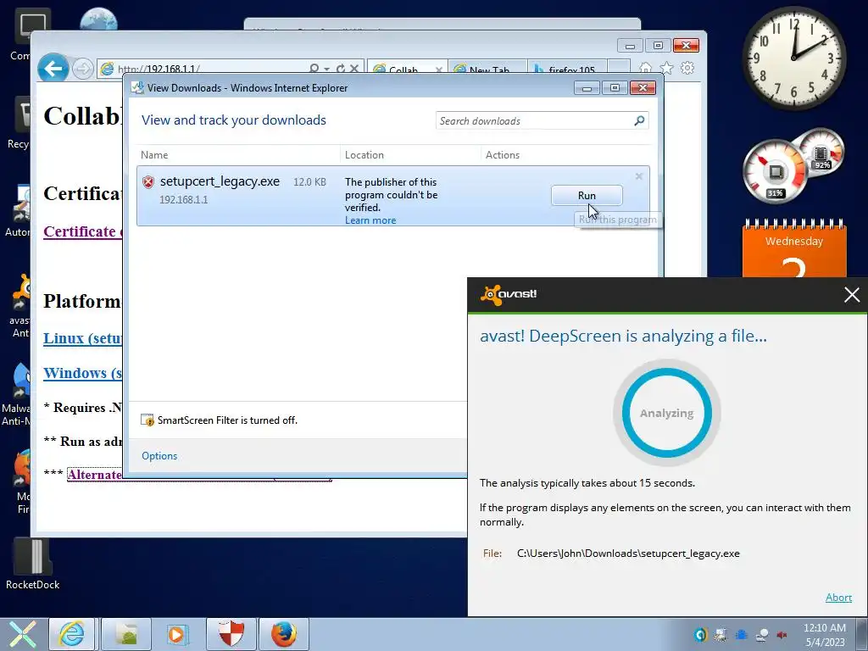Open Internet Explorer from taskbar
This screenshot has height=651, width=868.
point(72,634)
